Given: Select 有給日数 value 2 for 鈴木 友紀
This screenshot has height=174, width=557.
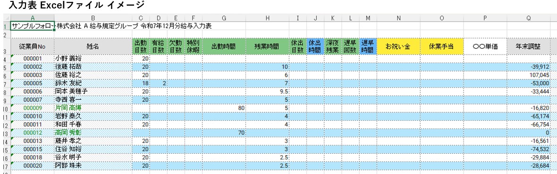Looking at the screenshot, I should 159,83.
